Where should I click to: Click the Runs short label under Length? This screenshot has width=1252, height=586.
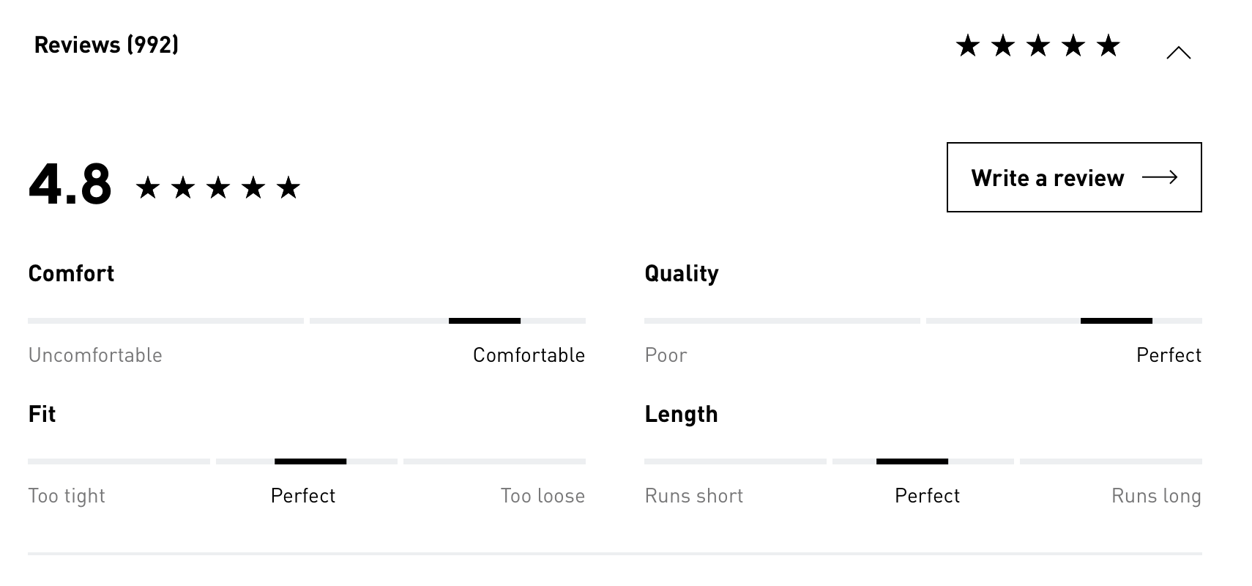click(x=693, y=496)
